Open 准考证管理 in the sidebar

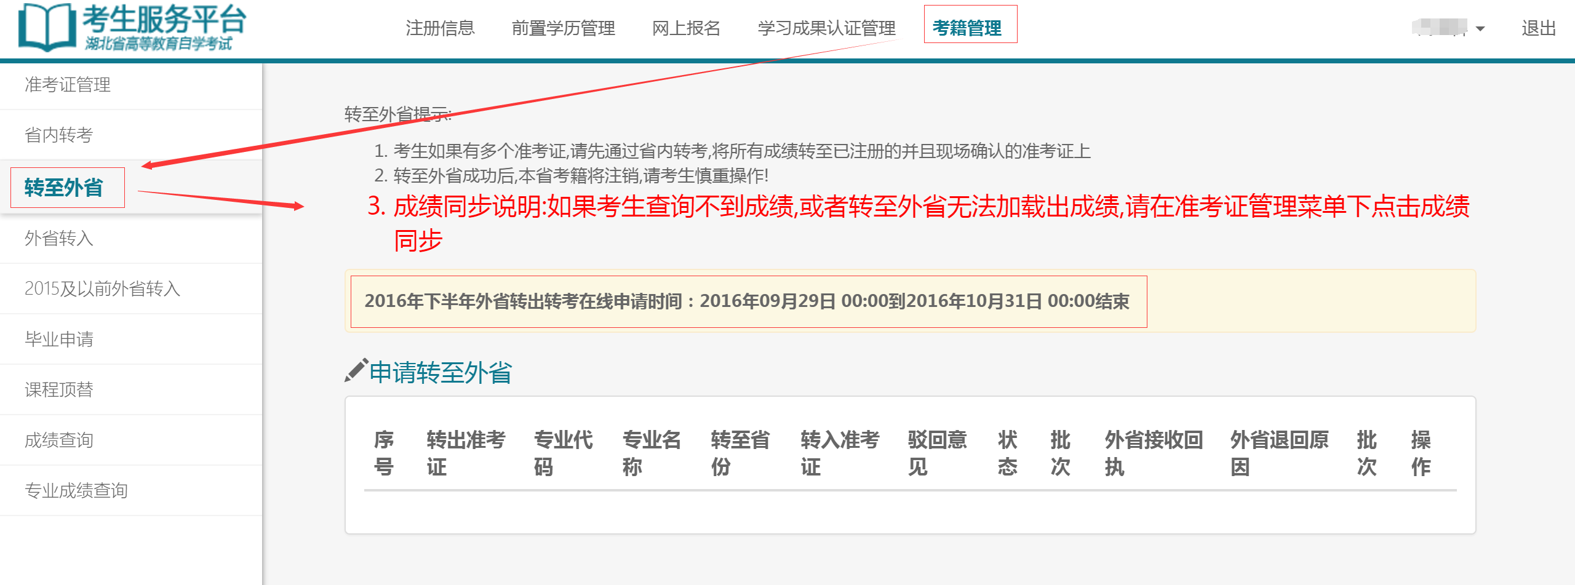pyautogui.click(x=68, y=85)
